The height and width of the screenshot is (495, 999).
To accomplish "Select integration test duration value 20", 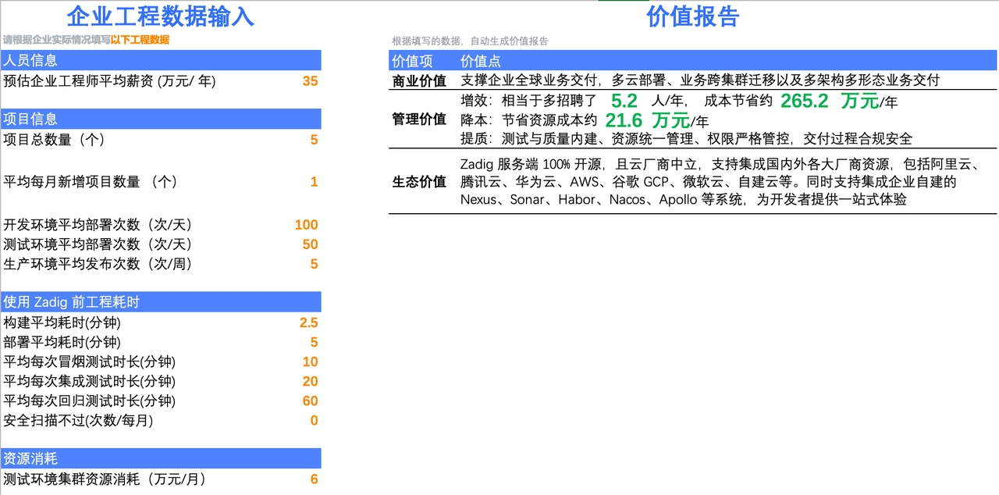I will [x=310, y=381].
